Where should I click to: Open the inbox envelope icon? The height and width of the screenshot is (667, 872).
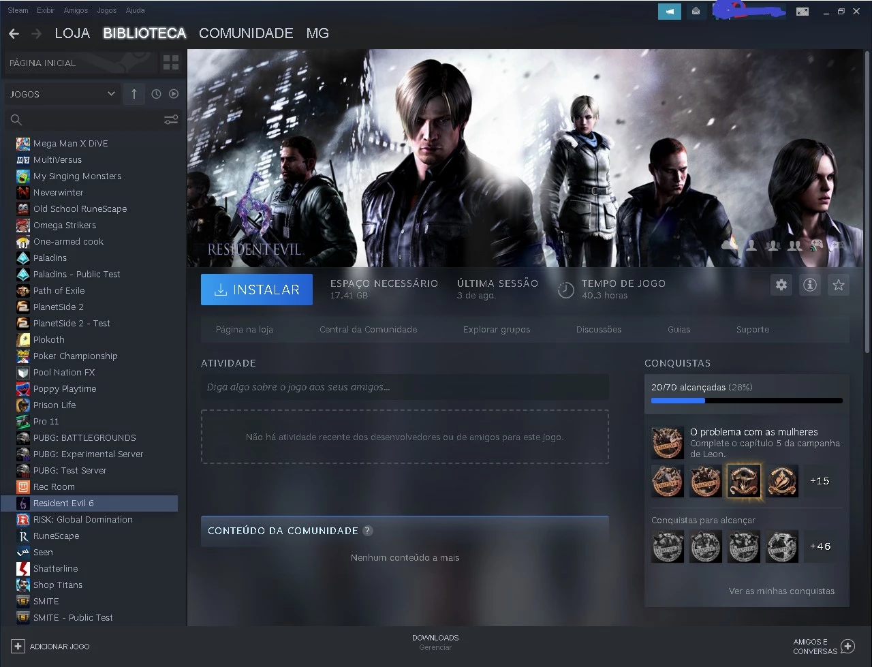(696, 11)
